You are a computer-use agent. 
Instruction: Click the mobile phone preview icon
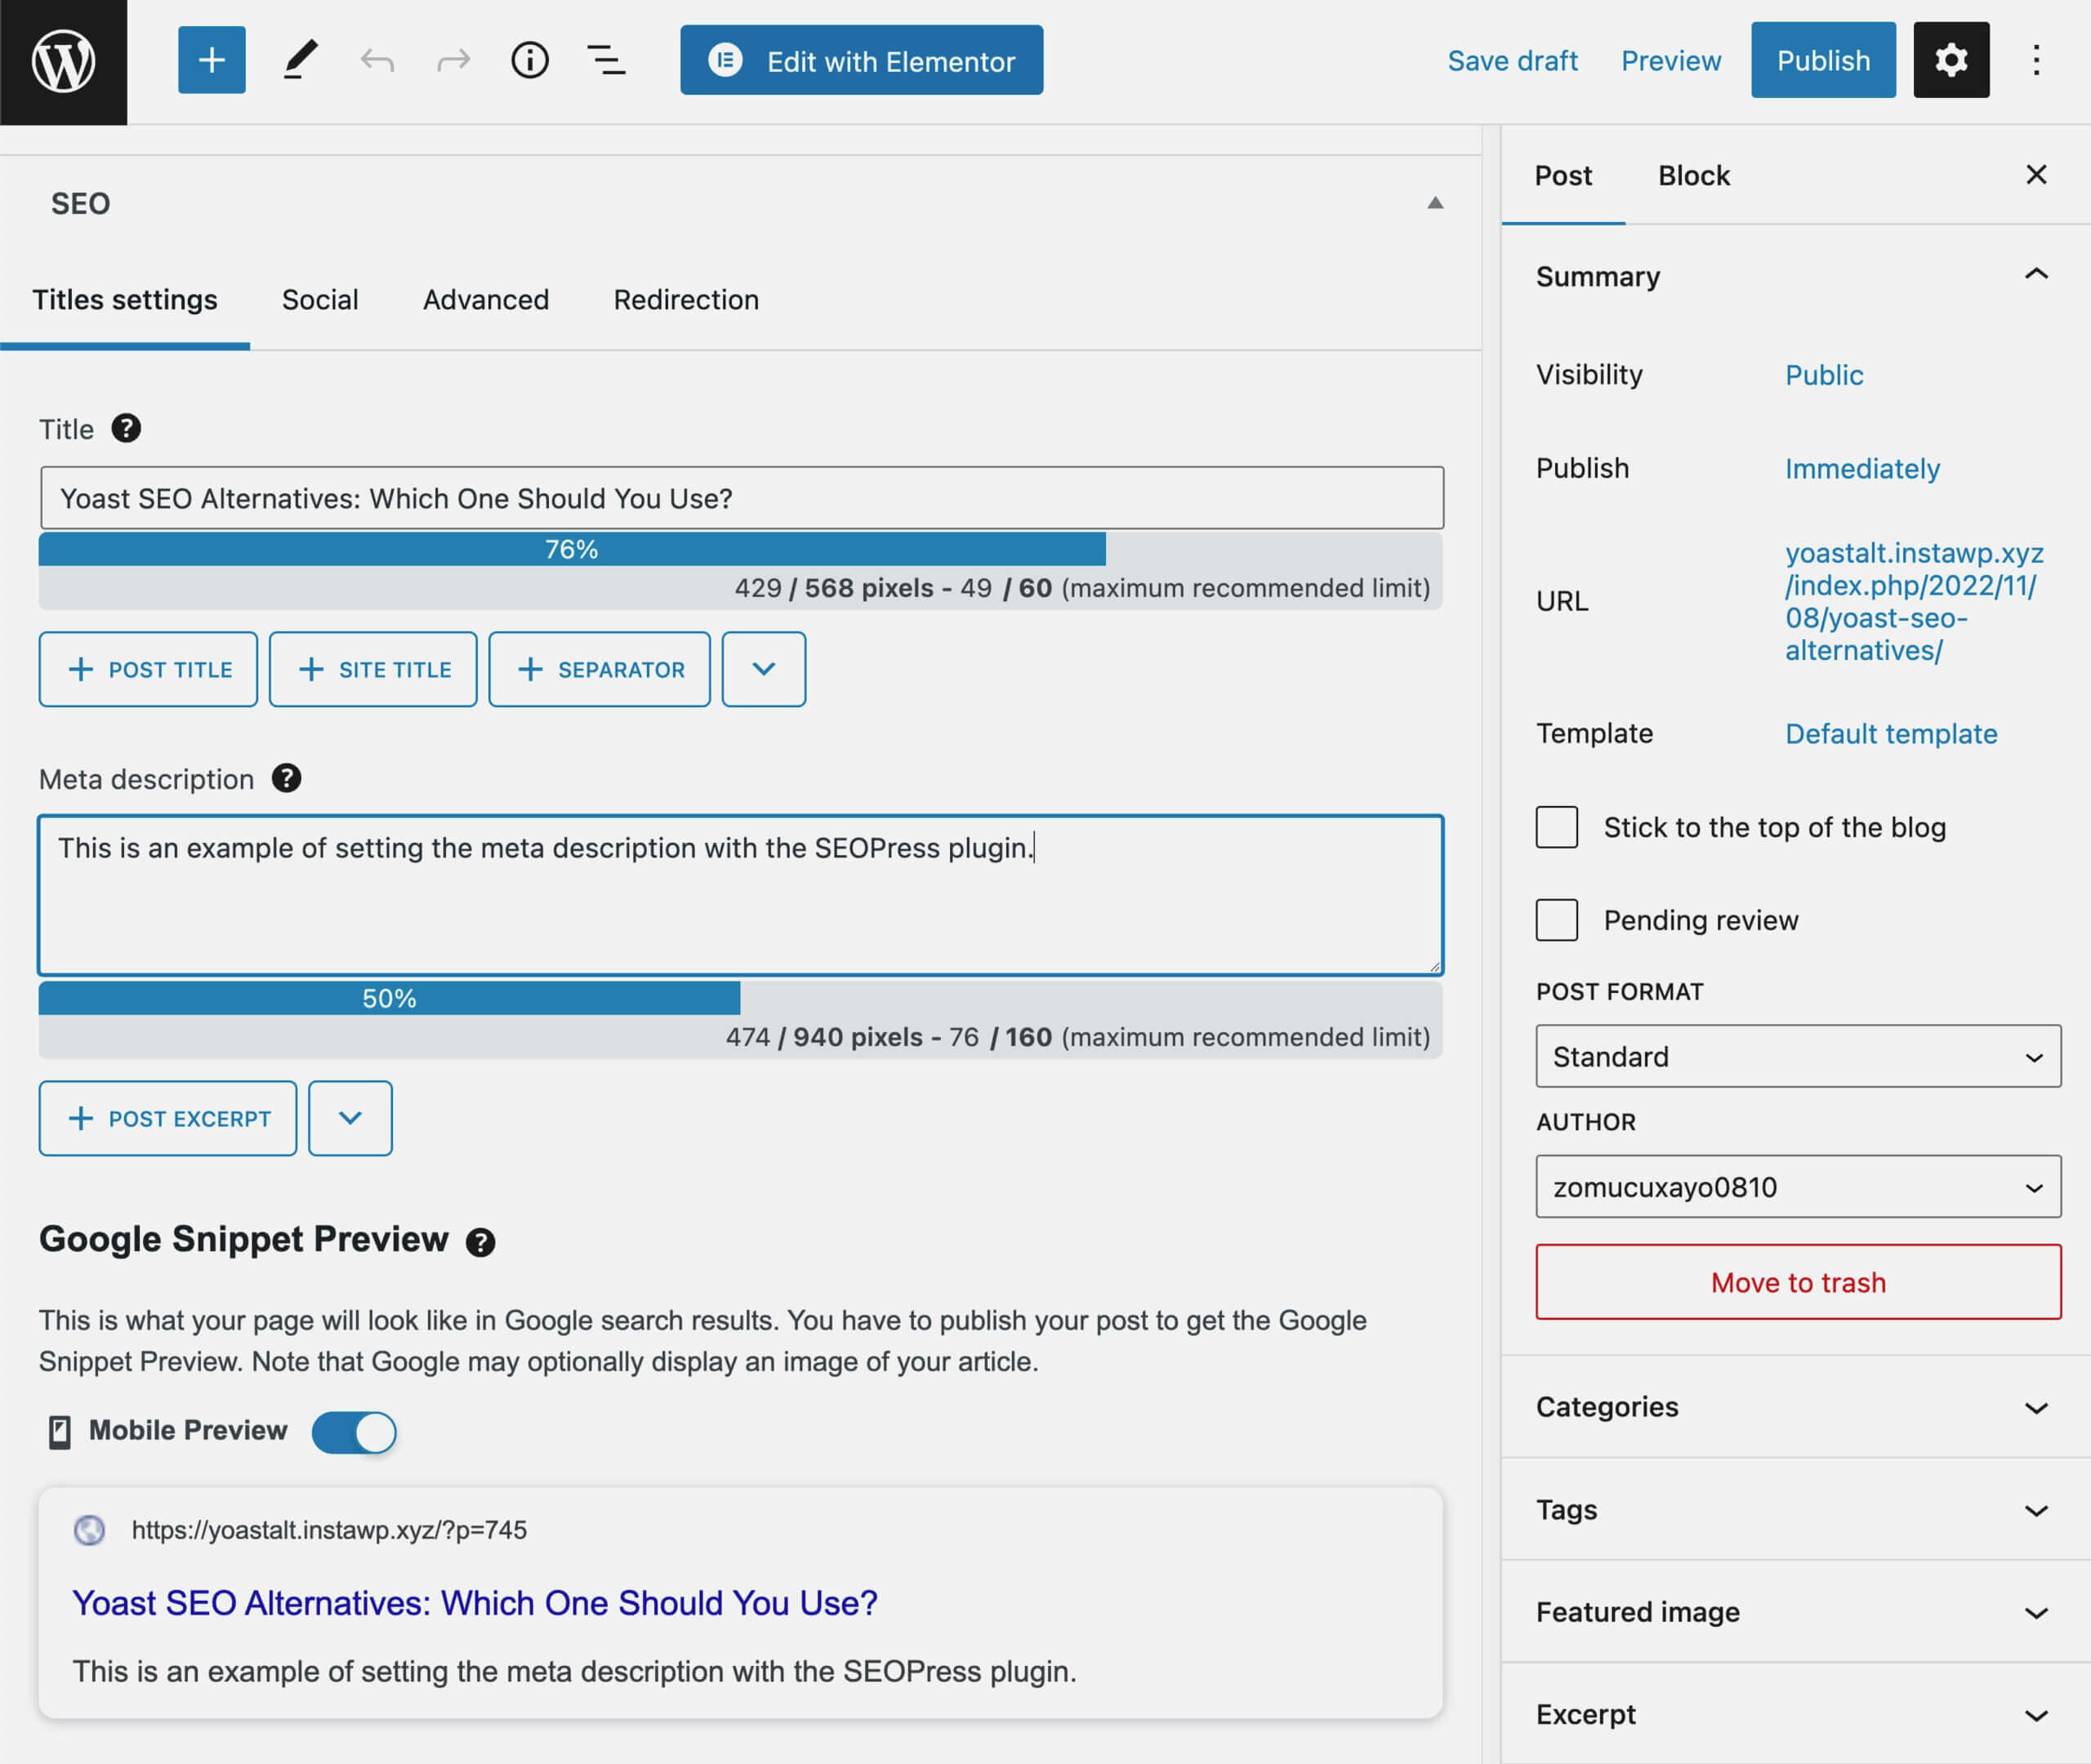(x=59, y=1432)
